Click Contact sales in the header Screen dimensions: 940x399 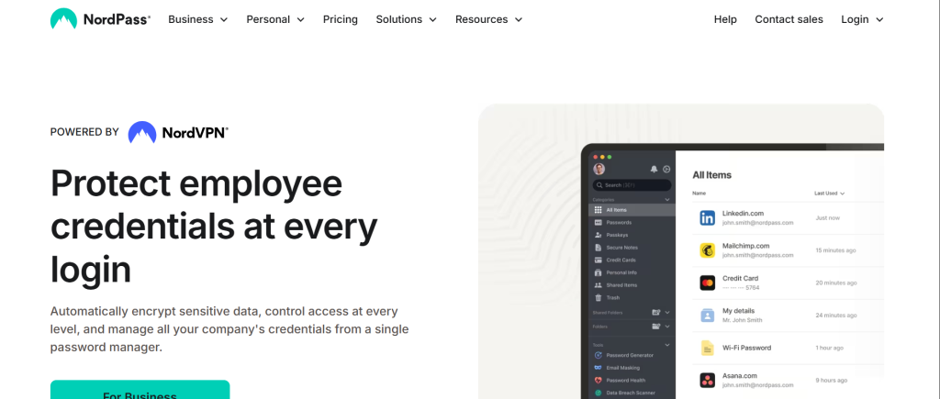tap(789, 19)
